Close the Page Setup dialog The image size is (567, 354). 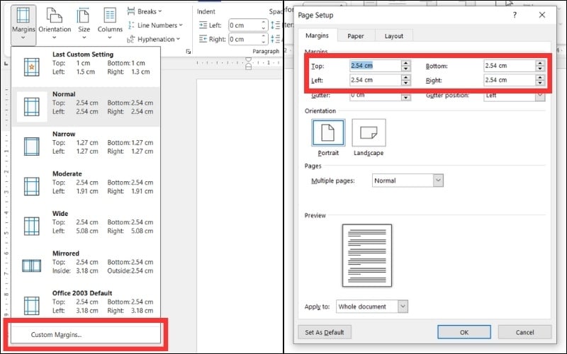541,15
